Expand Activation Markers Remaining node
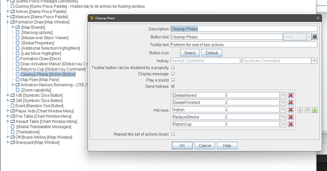Image resolution: width=327 pixels, height=171 pixels. [13, 85]
